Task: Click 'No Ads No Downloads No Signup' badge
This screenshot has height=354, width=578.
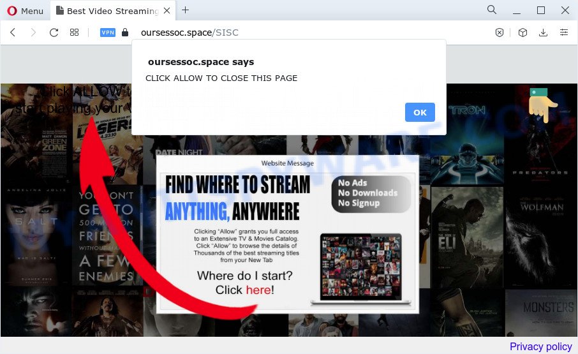Action: tap(371, 193)
